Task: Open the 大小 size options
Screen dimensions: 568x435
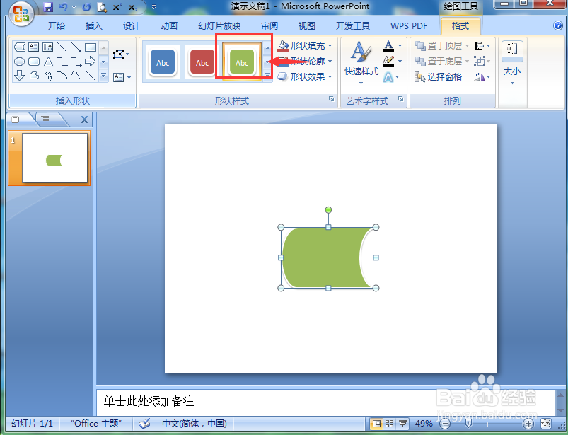Action: pos(512,63)
